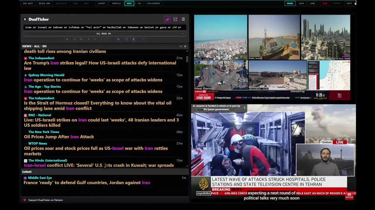This screenshot has width=375, height=210.
Task: Click the double chevron up icon
Action: (x=95, y=39)
